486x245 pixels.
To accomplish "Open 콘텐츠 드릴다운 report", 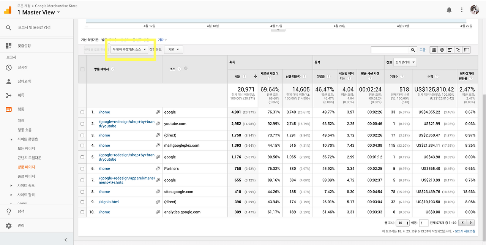I will click(x=29, y=158).
